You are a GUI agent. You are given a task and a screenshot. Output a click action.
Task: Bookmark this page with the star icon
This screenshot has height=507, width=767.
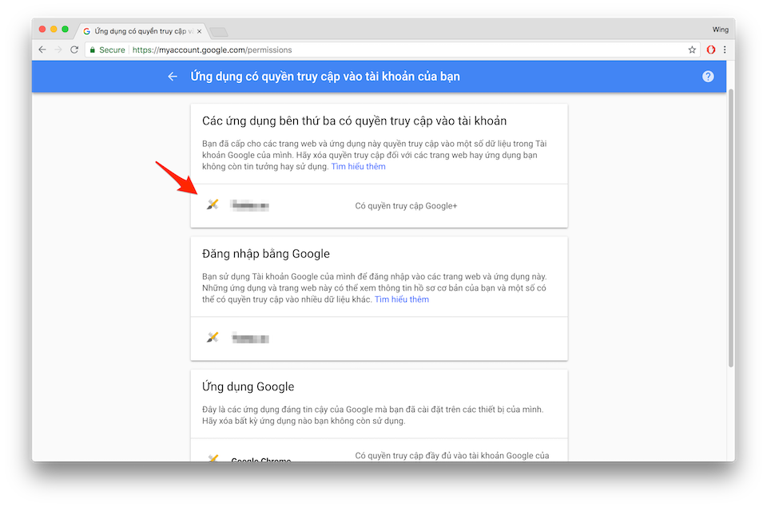click(692, 50)
